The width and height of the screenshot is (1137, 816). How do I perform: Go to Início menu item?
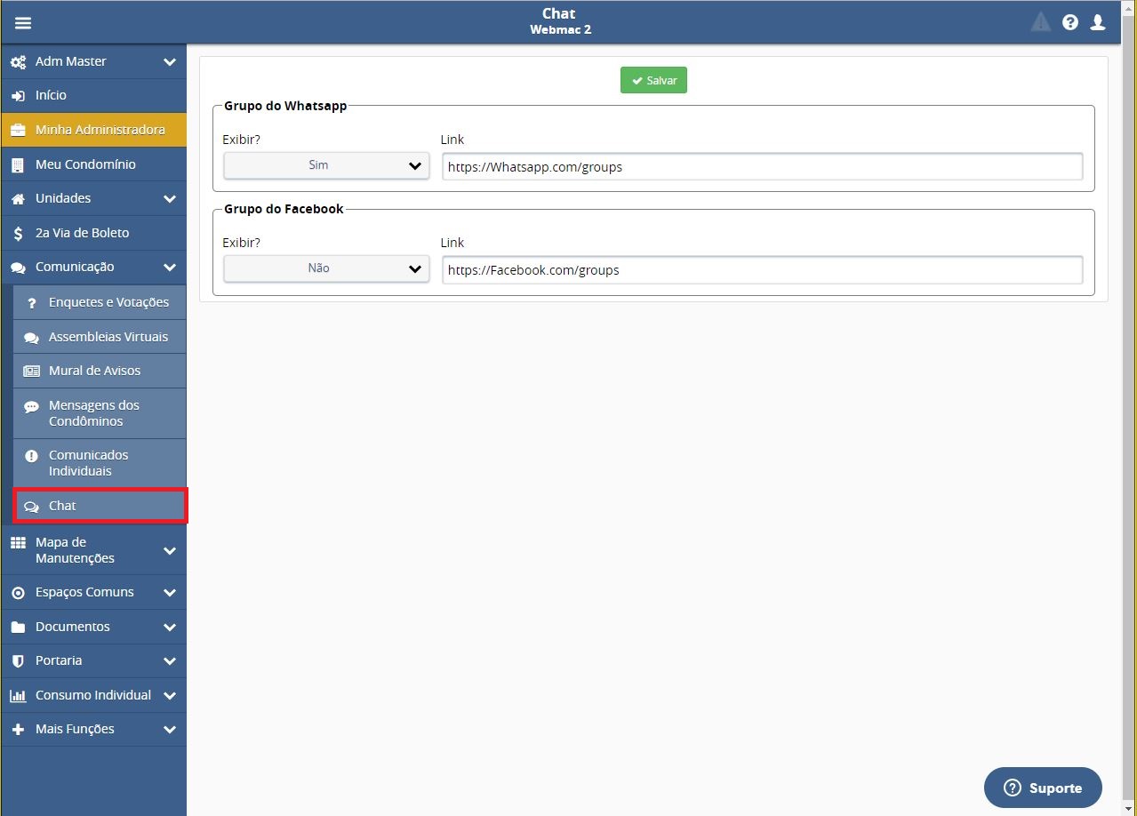(x=93, y=96)
